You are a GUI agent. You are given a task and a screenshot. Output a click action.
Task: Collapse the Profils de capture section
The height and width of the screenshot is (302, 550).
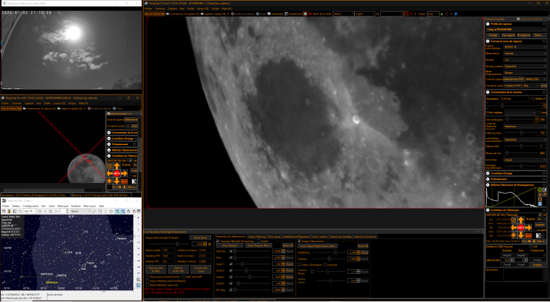(487, 24)
